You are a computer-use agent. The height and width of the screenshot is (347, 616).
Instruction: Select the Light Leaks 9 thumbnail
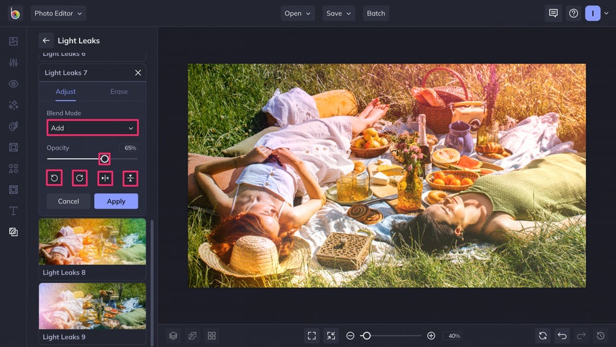click(x=92, y=306)
